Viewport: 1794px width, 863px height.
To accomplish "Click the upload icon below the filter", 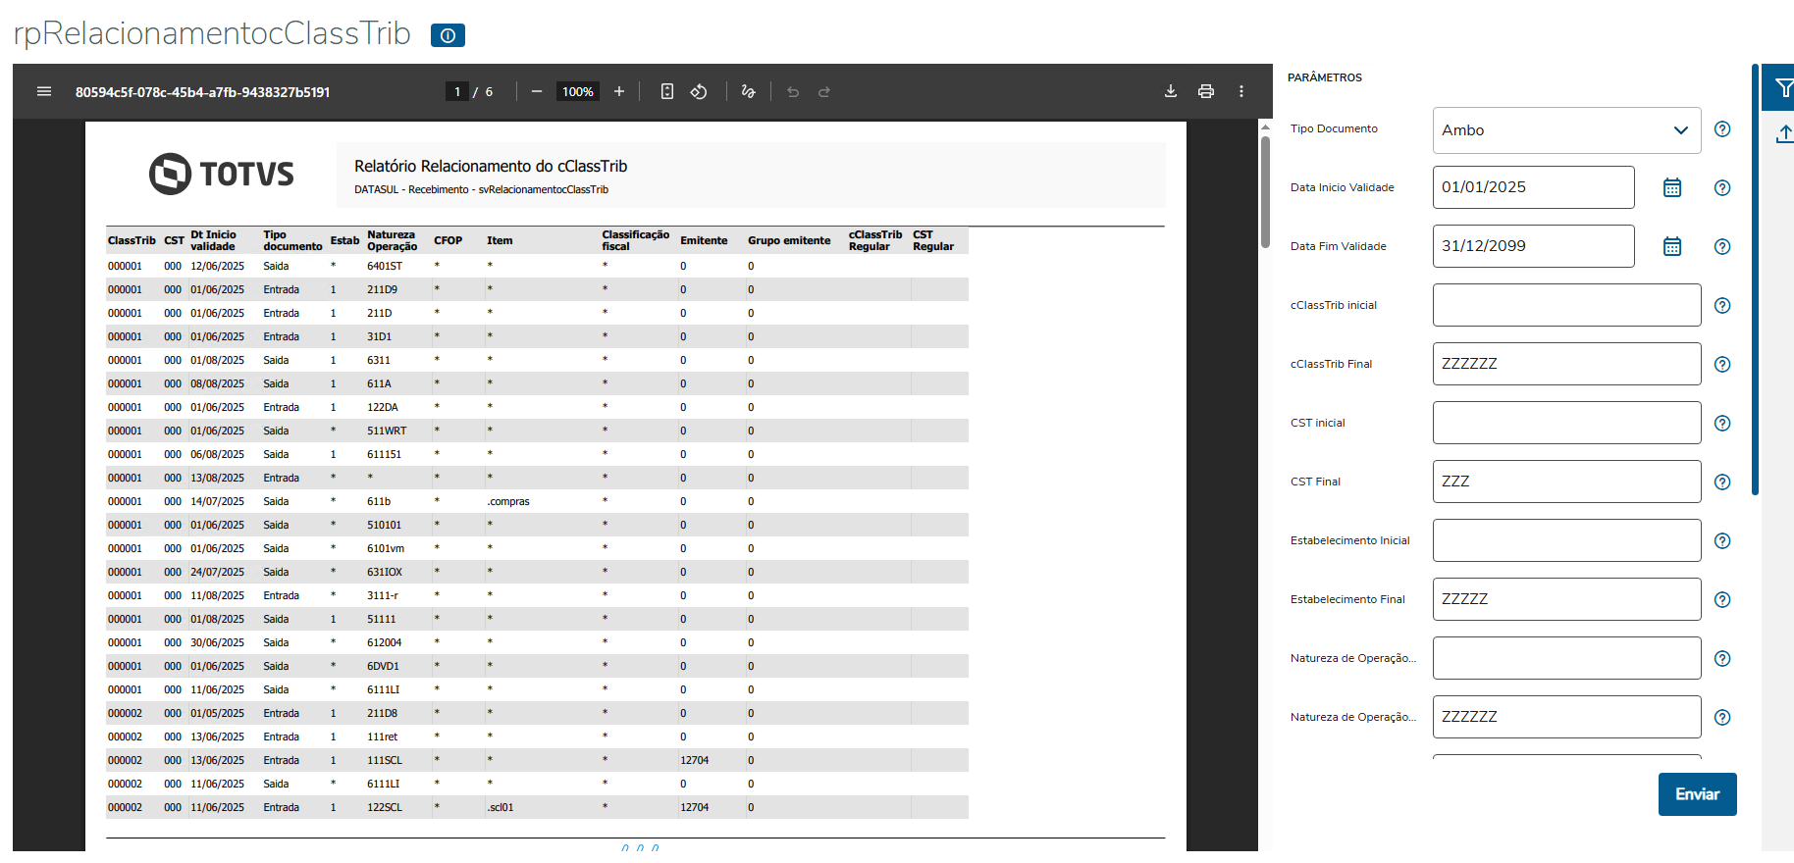I will coord(1784,134).
